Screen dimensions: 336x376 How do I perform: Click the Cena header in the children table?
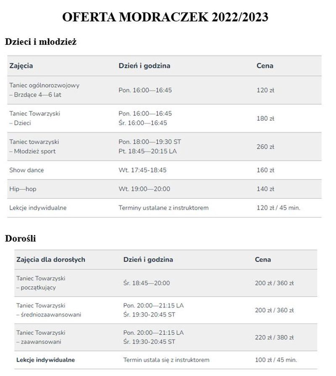pos(265,66)
